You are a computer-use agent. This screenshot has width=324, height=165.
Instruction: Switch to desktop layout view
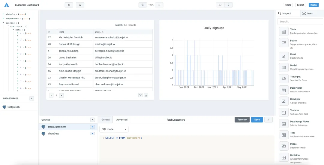[x=220, y=5]
